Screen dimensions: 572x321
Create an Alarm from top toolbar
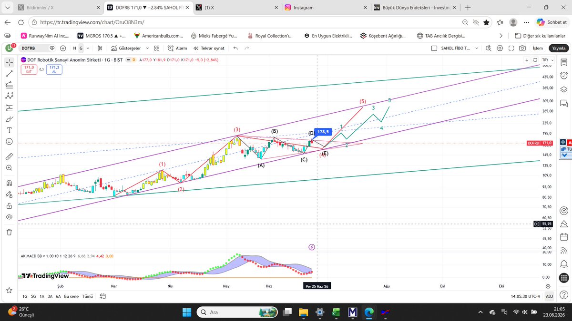click(x=177, y=48)
